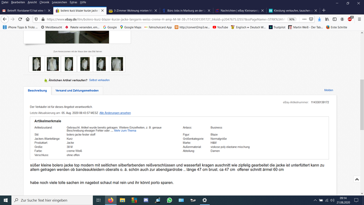Open volume control in tray
Image resolution: width=364 pixels, height=205 pixels.
coord(332,200)
